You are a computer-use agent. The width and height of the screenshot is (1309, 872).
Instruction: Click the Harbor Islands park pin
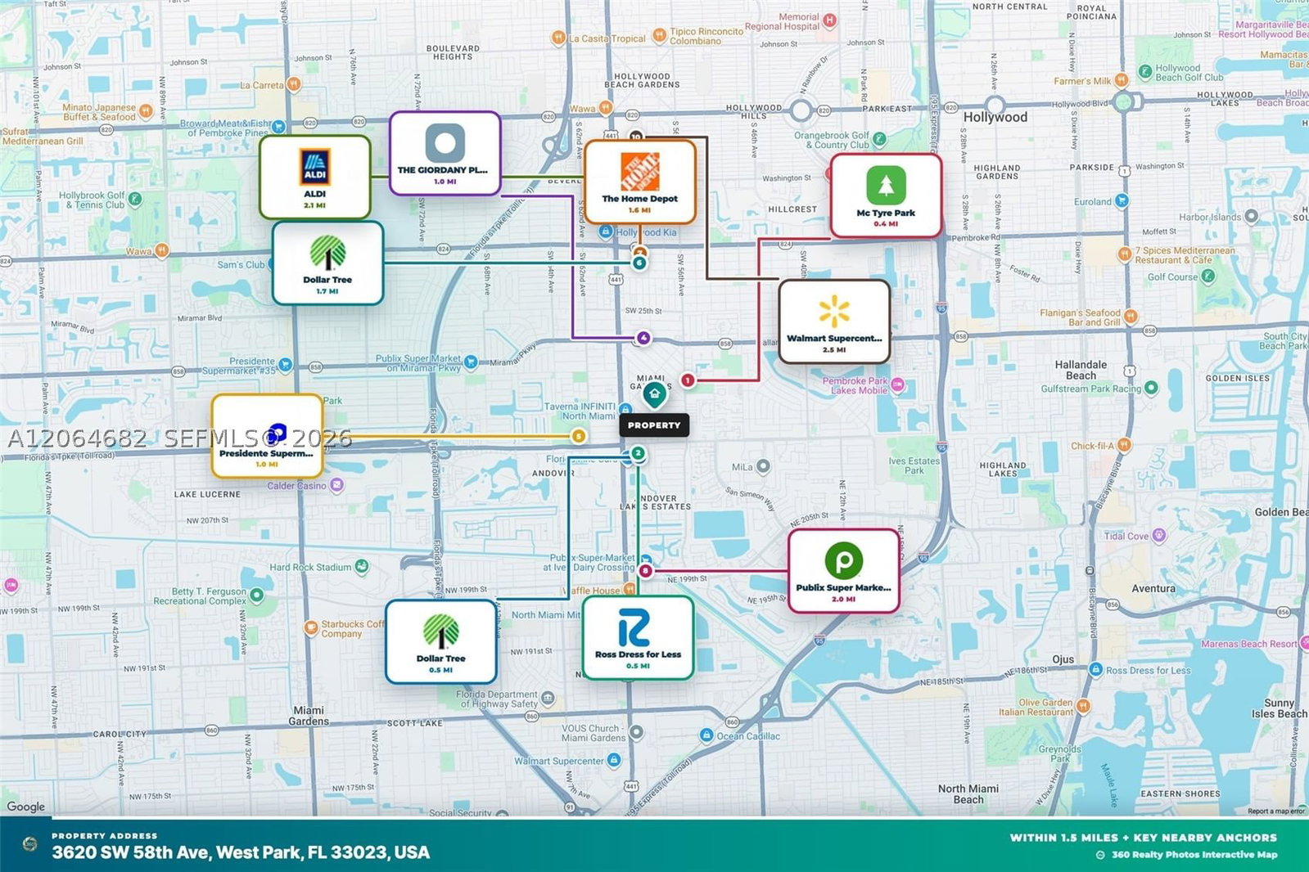pos(1251,217)
